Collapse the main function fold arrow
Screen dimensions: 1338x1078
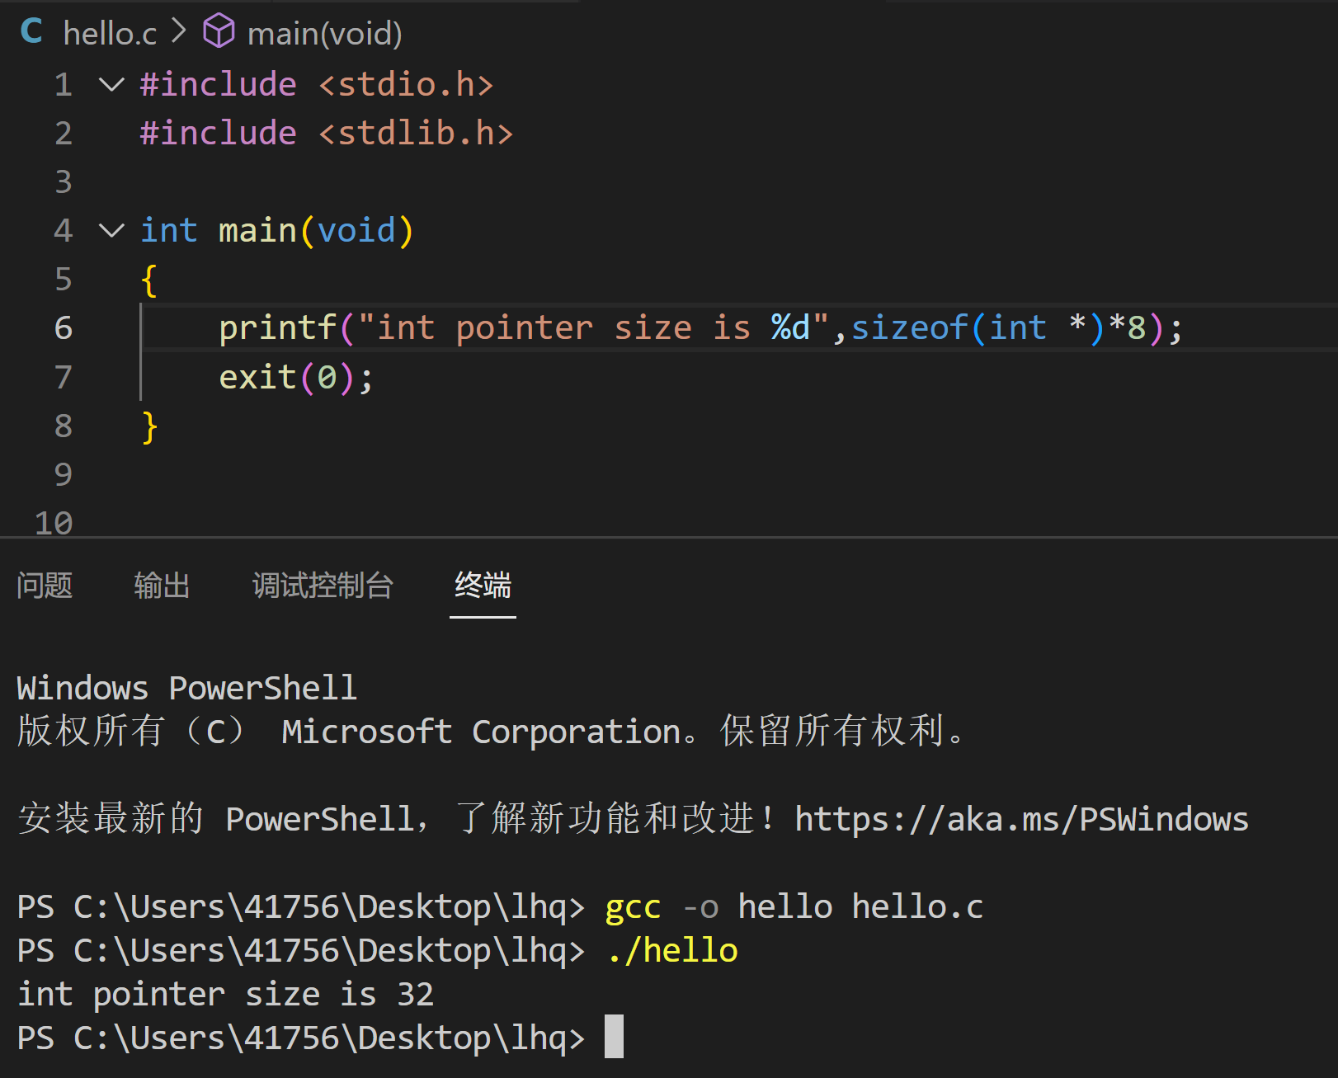click(111, 230)
